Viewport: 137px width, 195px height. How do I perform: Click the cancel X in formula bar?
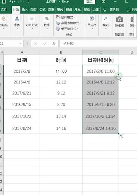coord(36,43)
